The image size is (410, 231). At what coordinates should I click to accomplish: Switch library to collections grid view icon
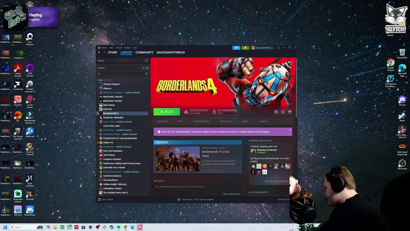pos(146,60)
